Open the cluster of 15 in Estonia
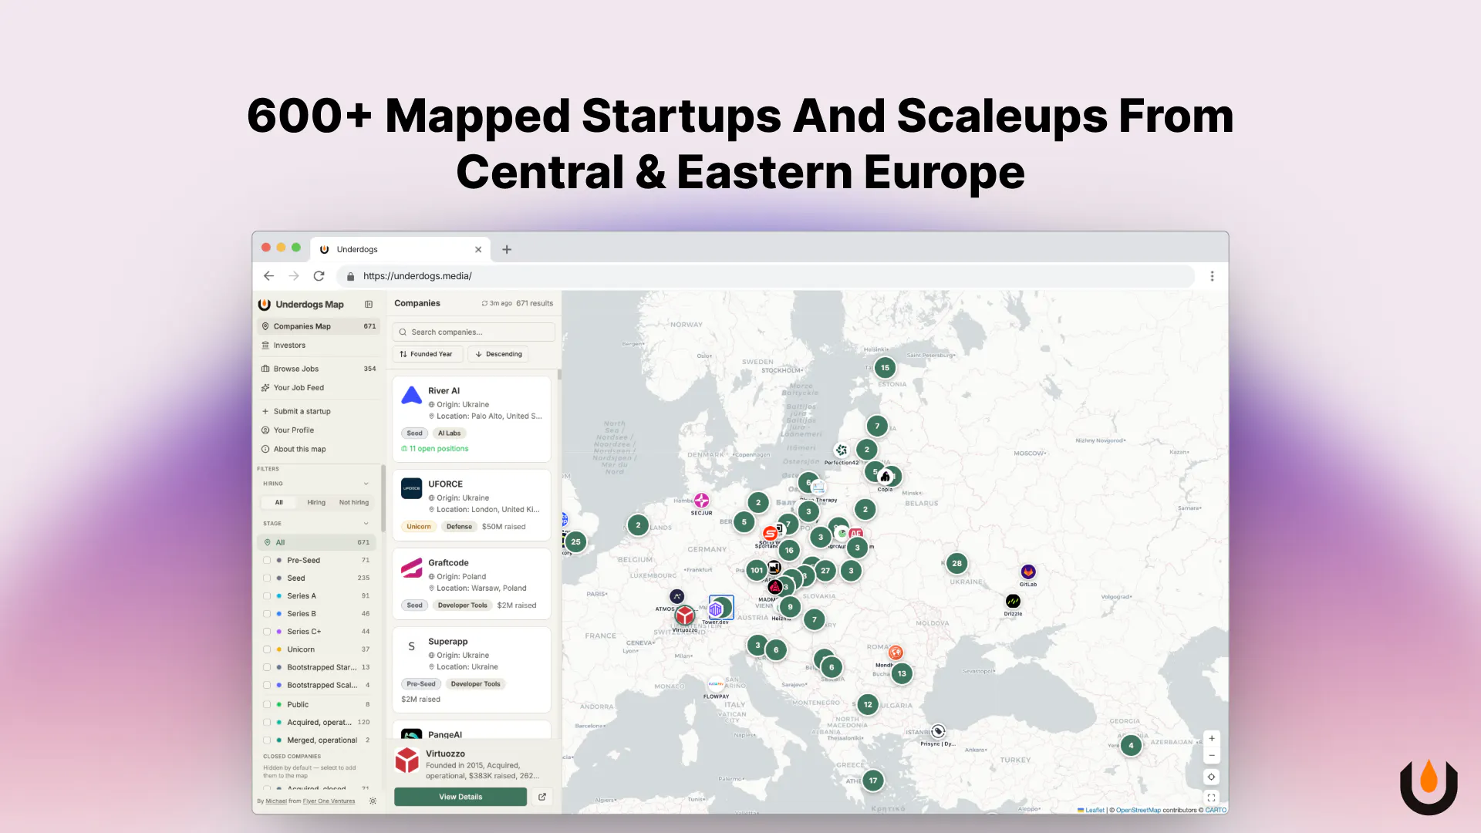Image resolution: width=1481 pixels, height=833 pixels. click(x=885, y=368)
